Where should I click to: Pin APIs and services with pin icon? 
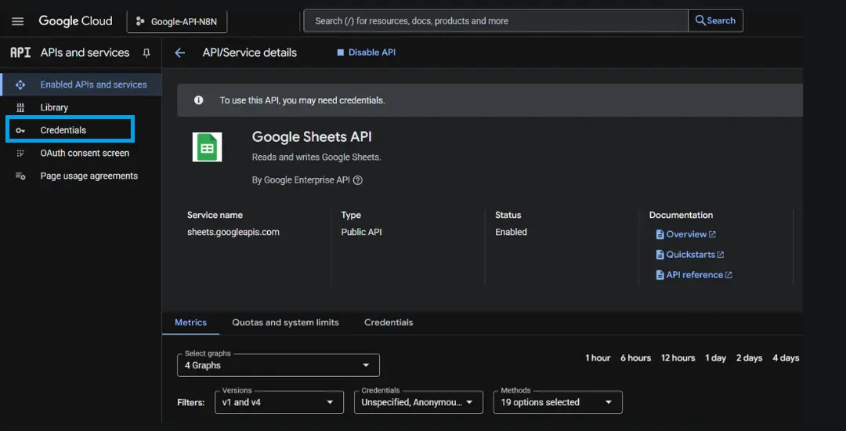click(x=146, y=53)
